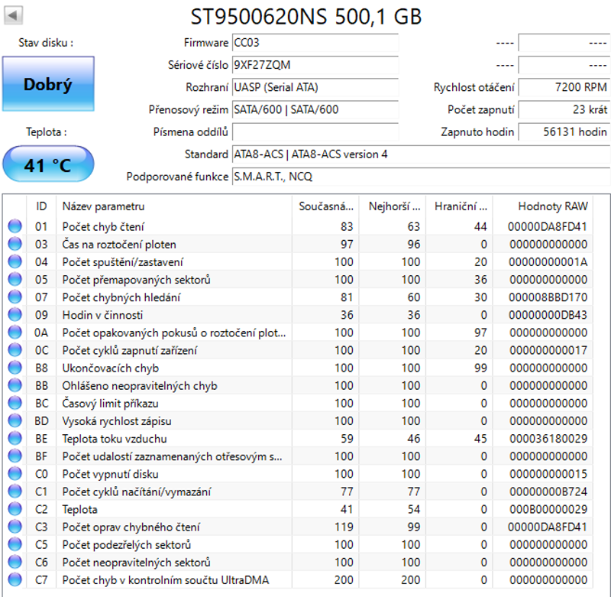Click the 41 °C temperature indicator

tap(47, 164)
